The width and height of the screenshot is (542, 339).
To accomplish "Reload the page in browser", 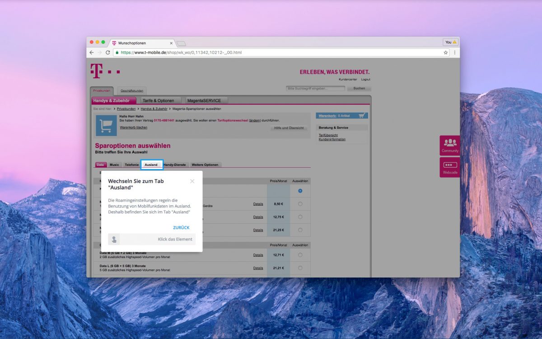I will pyautogui.click(x=108, y=52).
